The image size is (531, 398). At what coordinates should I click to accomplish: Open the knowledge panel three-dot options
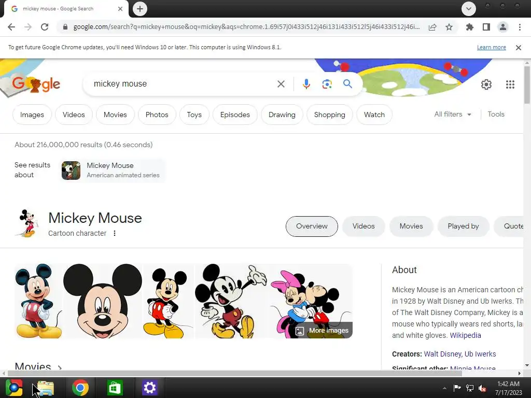[115, 233]
